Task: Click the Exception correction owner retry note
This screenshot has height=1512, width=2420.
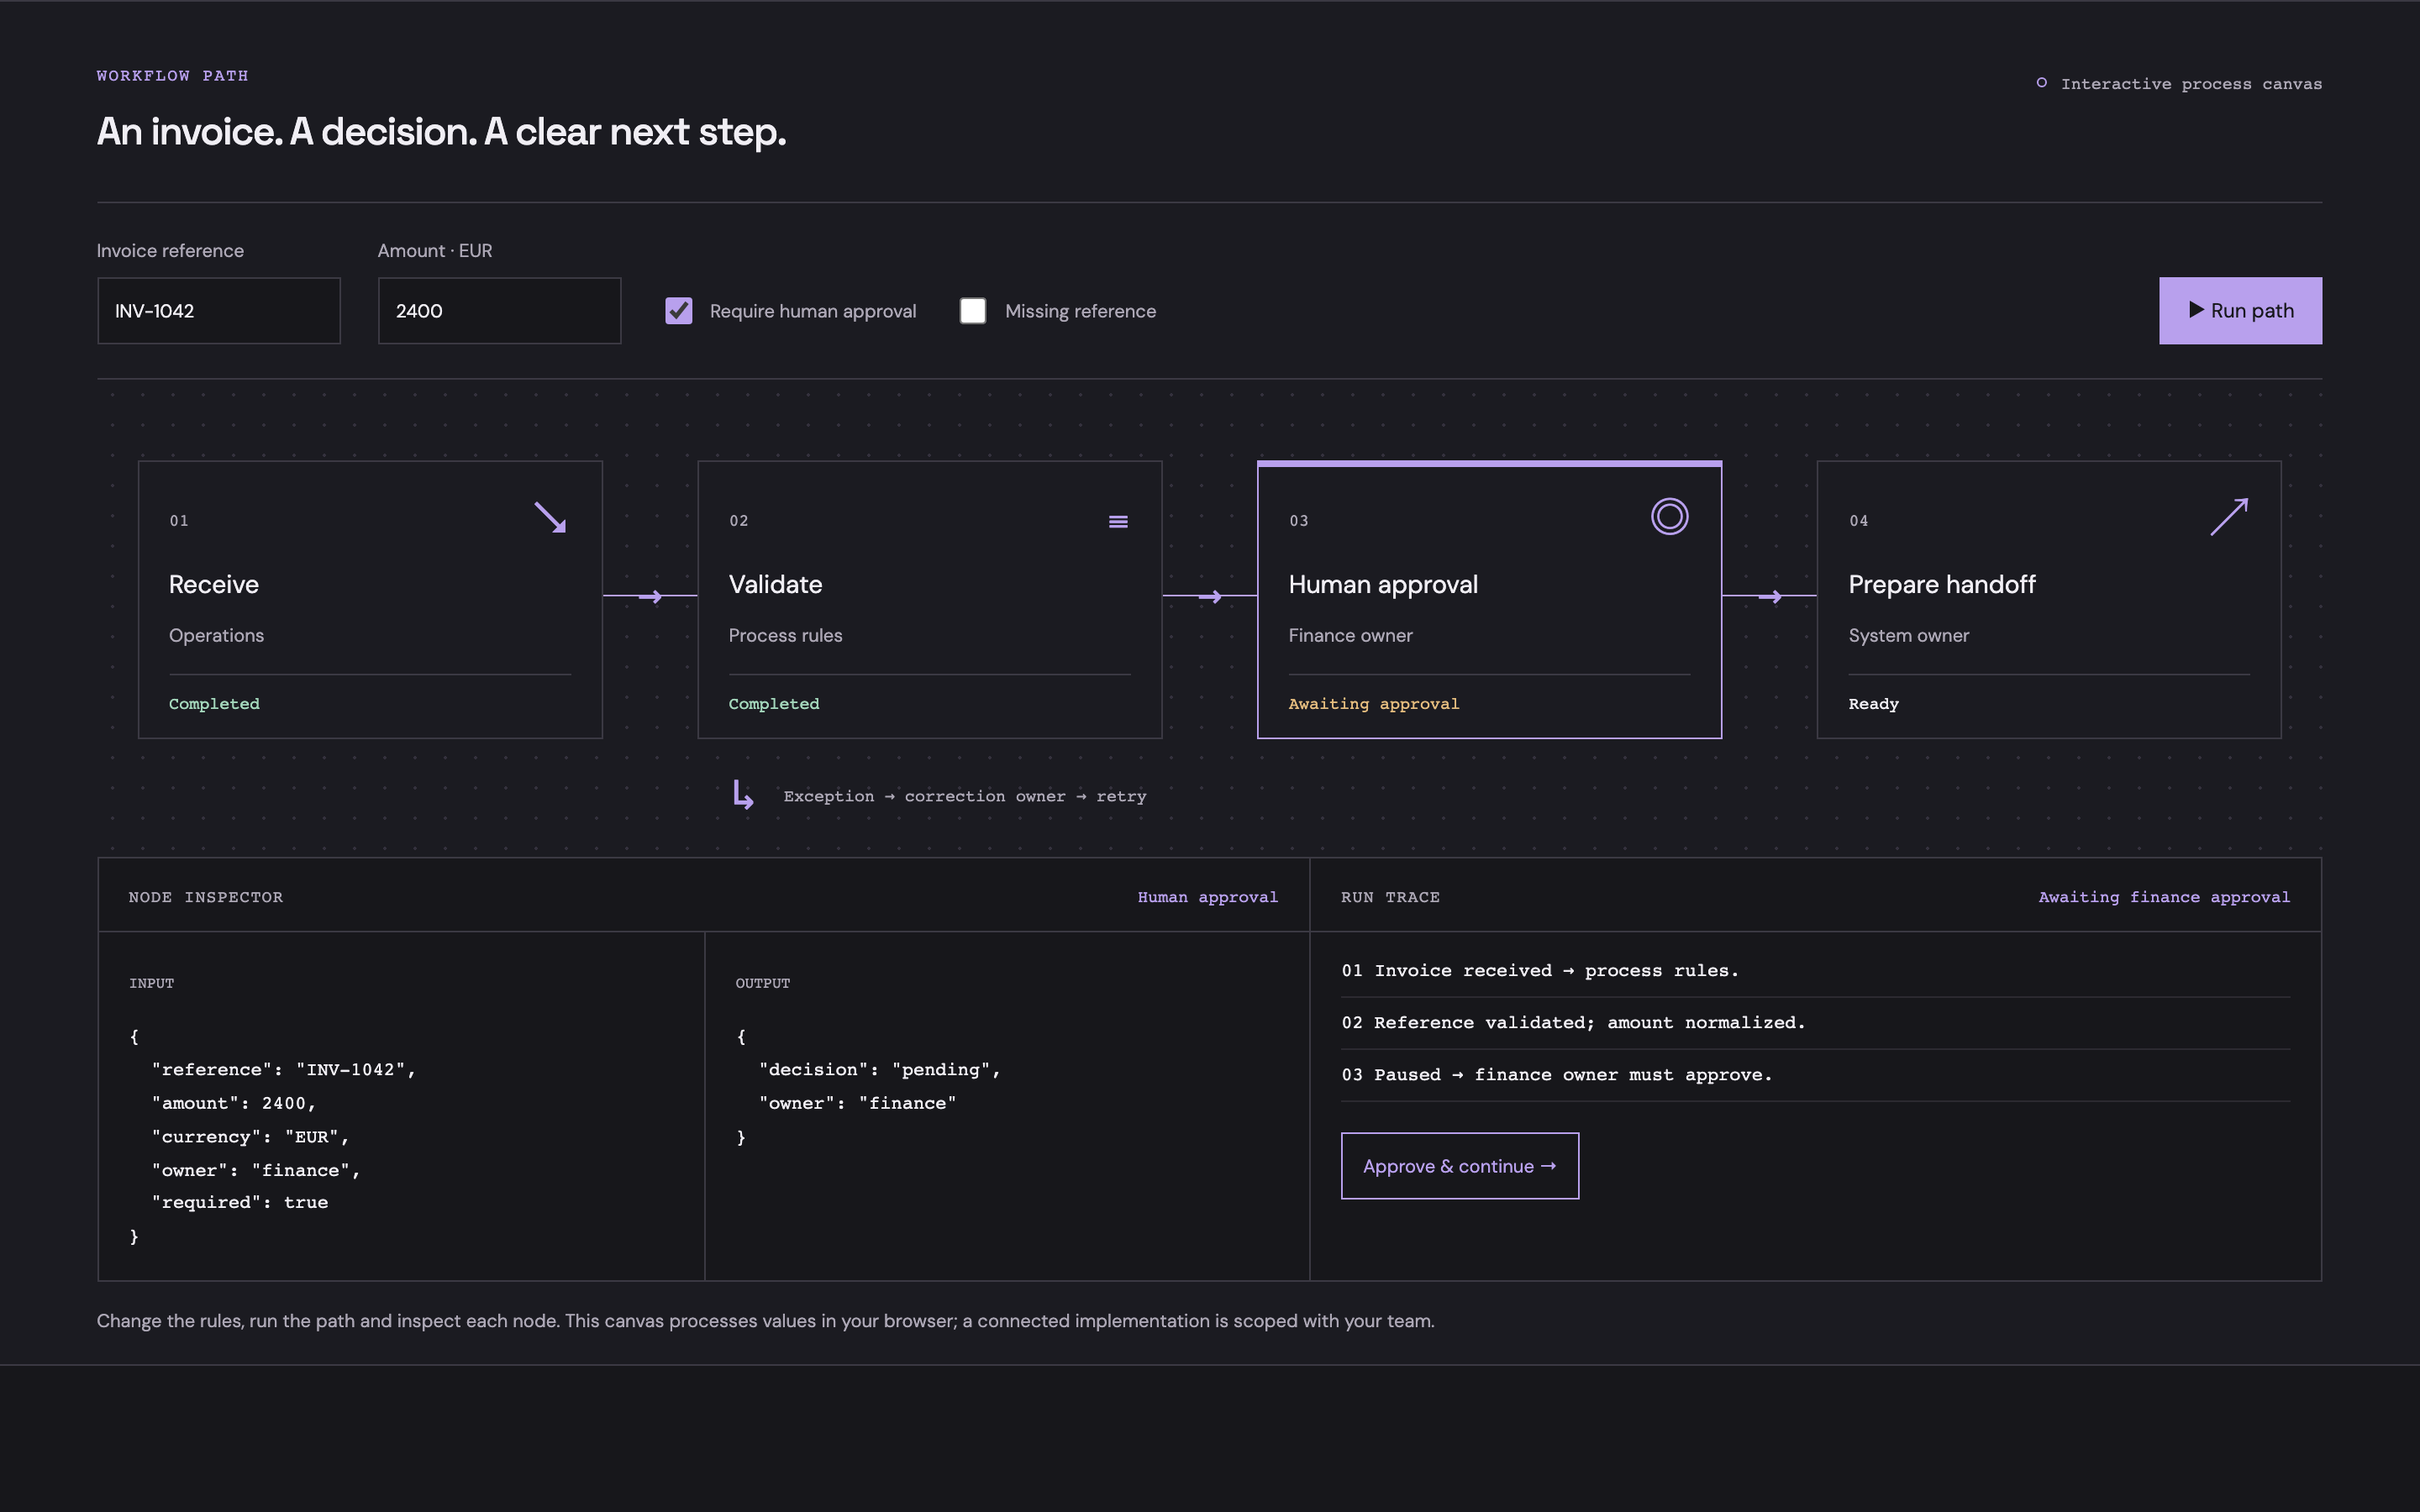Action: tap(964, 796)
